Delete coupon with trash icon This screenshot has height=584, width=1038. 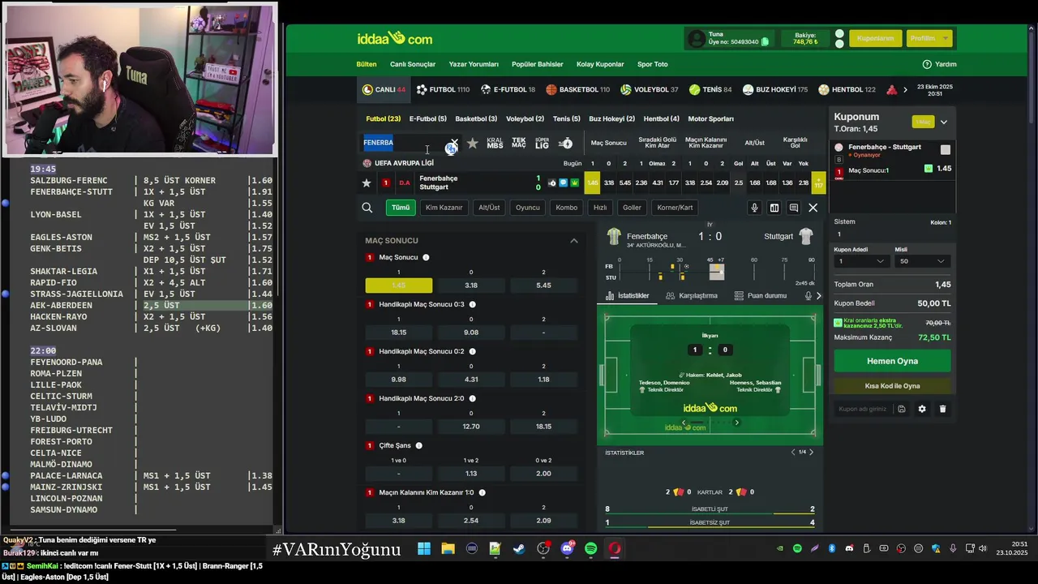click(x=942, y=409)
